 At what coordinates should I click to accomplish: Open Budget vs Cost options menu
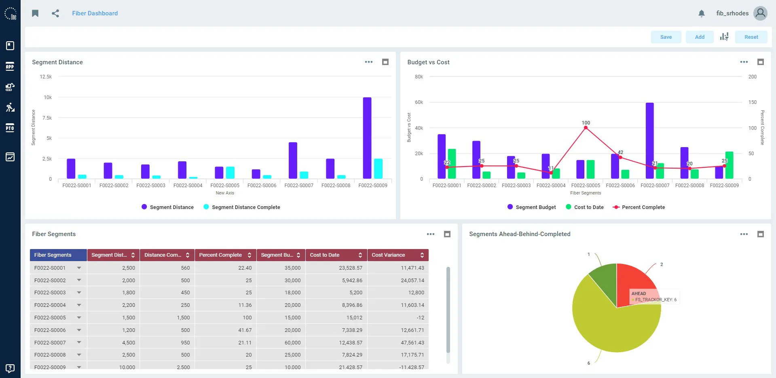tap(744, 62)
